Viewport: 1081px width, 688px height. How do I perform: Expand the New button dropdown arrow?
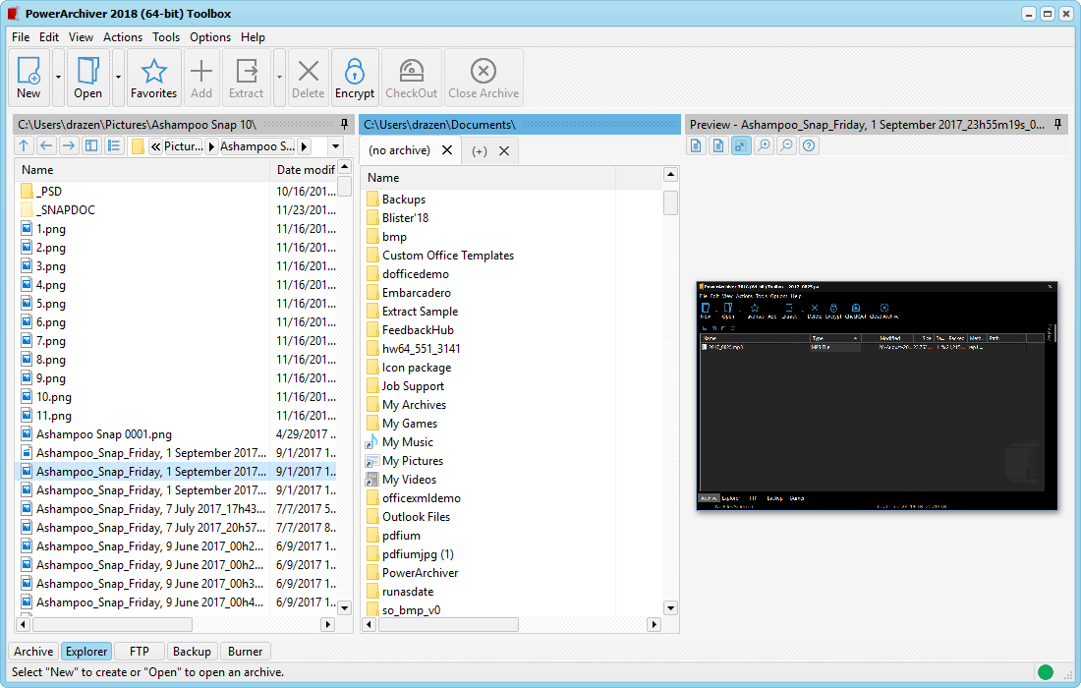tap(58, 77)
